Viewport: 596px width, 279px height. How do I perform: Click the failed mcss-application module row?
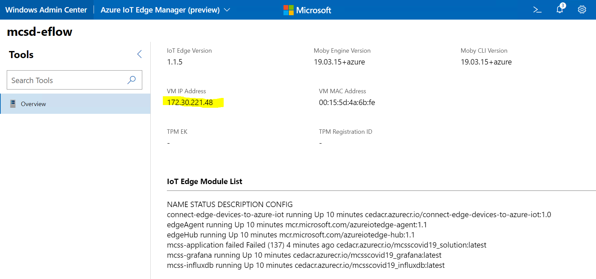[x=326, y=245]
